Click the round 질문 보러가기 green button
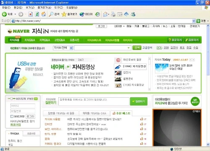The height and width of the screenshot is (151, 210). [195, 102]
